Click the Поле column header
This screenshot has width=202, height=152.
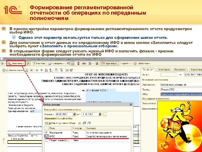coord(60,128)
